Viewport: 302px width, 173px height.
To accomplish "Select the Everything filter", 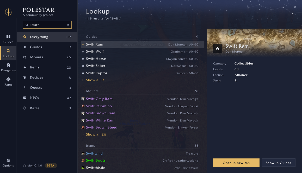I will (x=47, y=37).
